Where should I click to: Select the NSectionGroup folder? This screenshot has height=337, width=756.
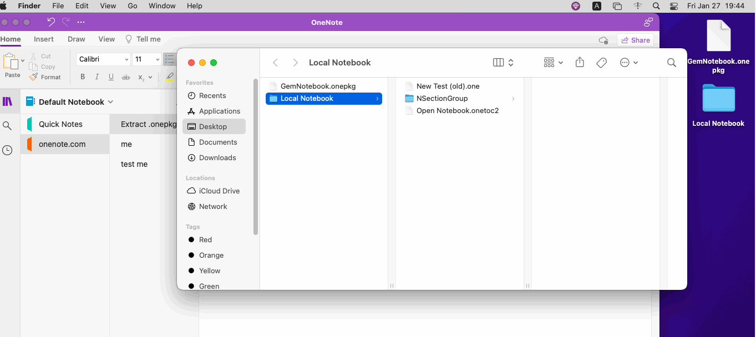(442, 99)
